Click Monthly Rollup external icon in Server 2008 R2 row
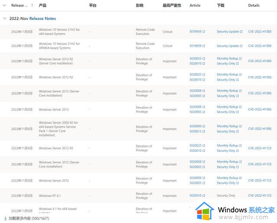 click(240, 126)
